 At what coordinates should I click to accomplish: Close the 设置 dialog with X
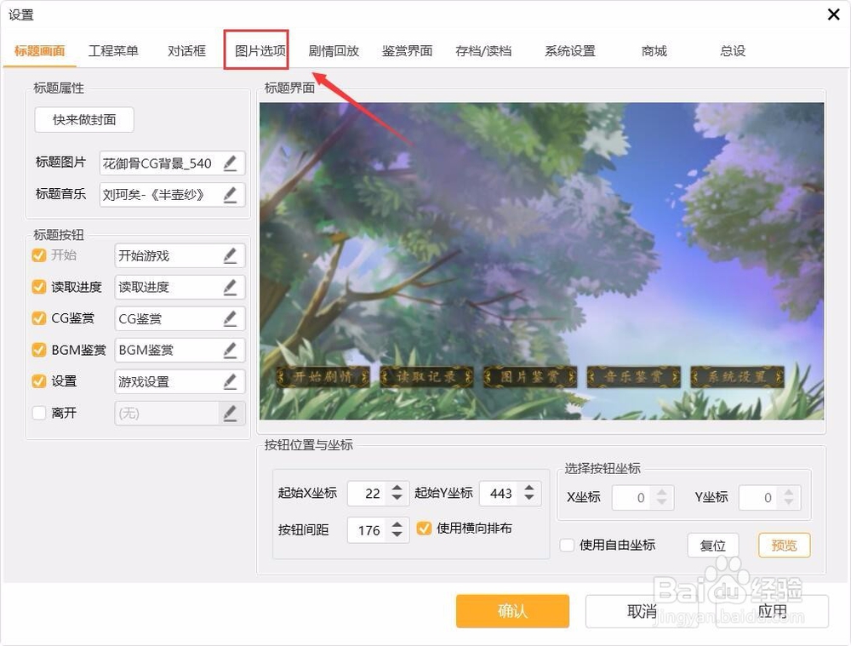point(834,14)
